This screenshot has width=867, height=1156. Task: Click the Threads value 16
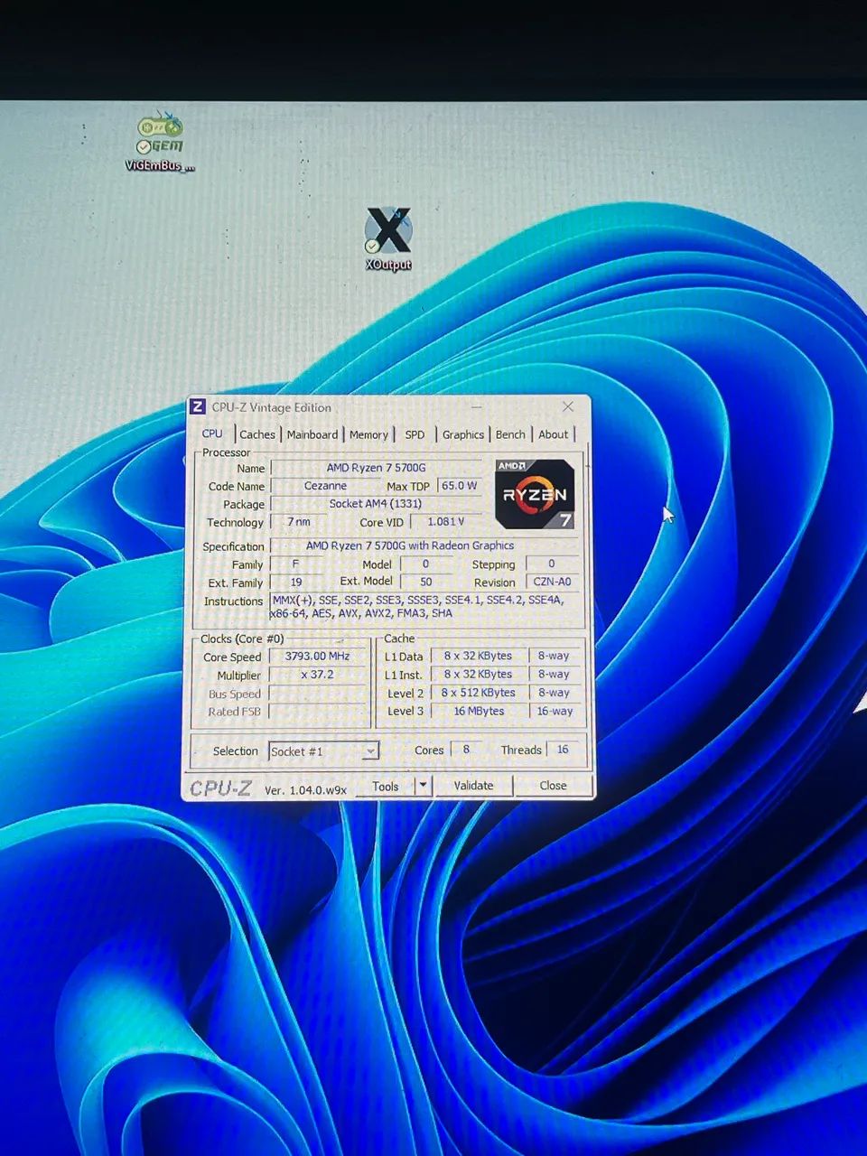pos(563,750)
